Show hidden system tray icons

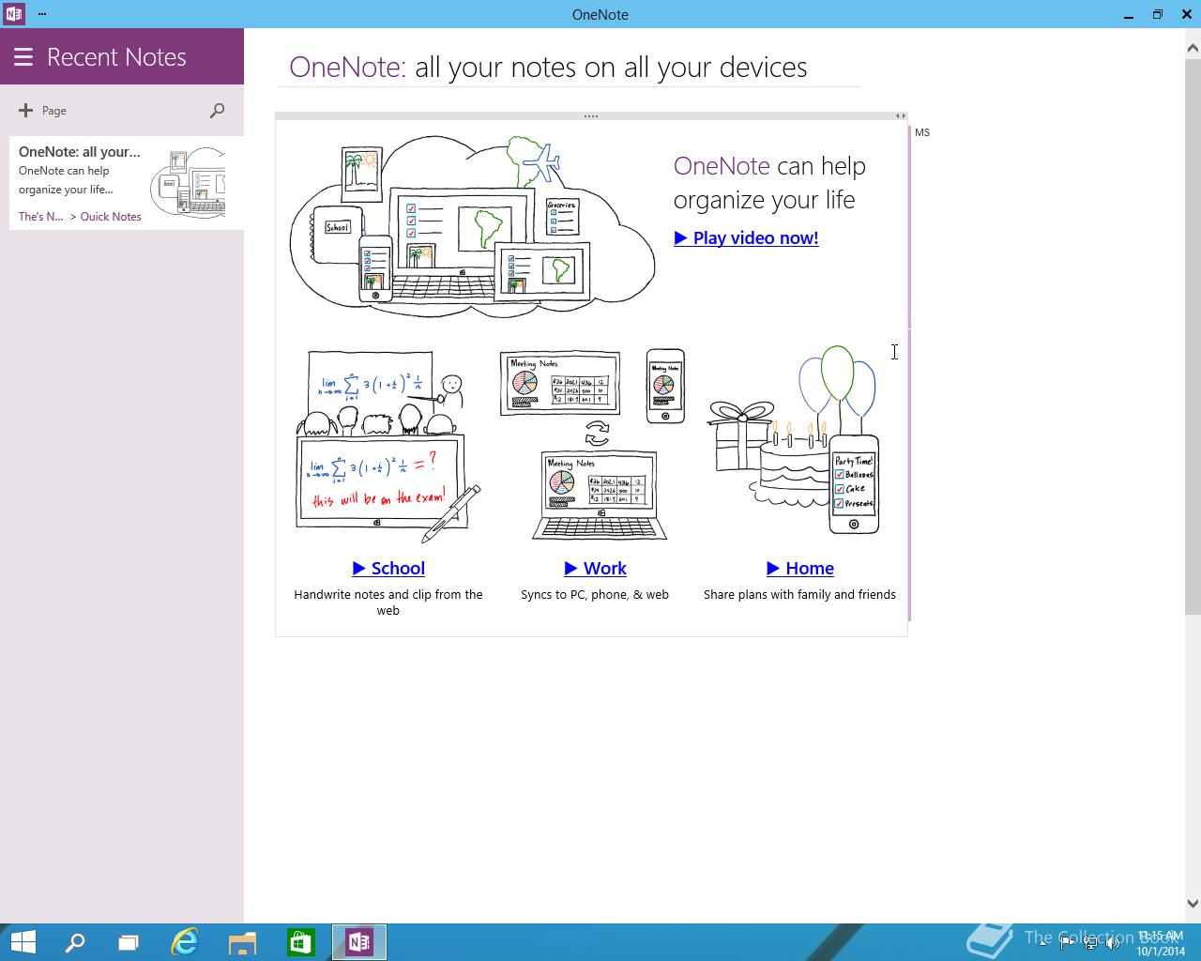[x=1043, y=943]
